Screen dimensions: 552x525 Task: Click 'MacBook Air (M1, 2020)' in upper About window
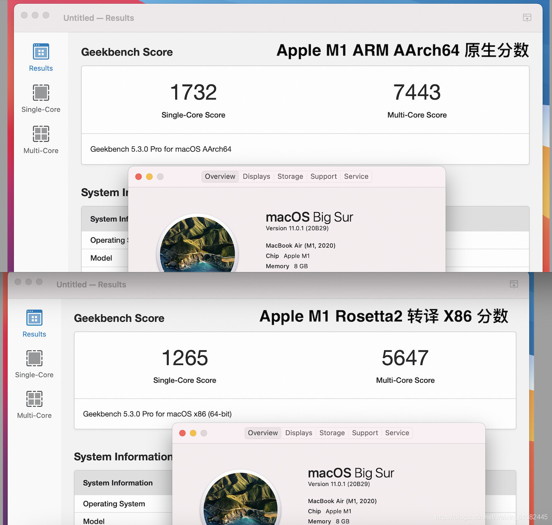point(300,245)
